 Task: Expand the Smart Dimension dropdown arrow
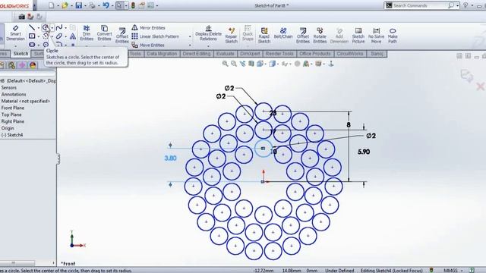click(x=15, y=45)
